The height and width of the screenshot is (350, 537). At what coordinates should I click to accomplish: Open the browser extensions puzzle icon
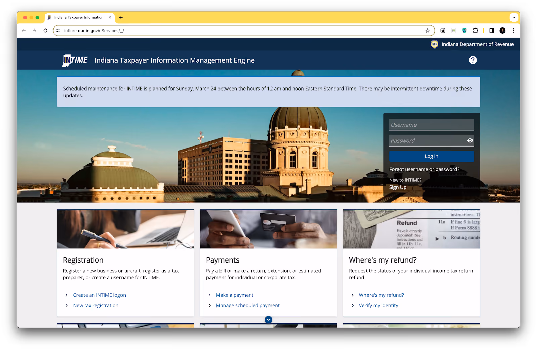point(475,31)
